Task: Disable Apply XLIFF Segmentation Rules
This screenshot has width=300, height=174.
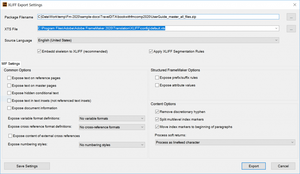Action: coord(151,51)
